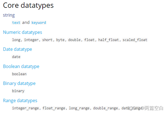
Task: Click the keyword code link
Action: [39, 23]
